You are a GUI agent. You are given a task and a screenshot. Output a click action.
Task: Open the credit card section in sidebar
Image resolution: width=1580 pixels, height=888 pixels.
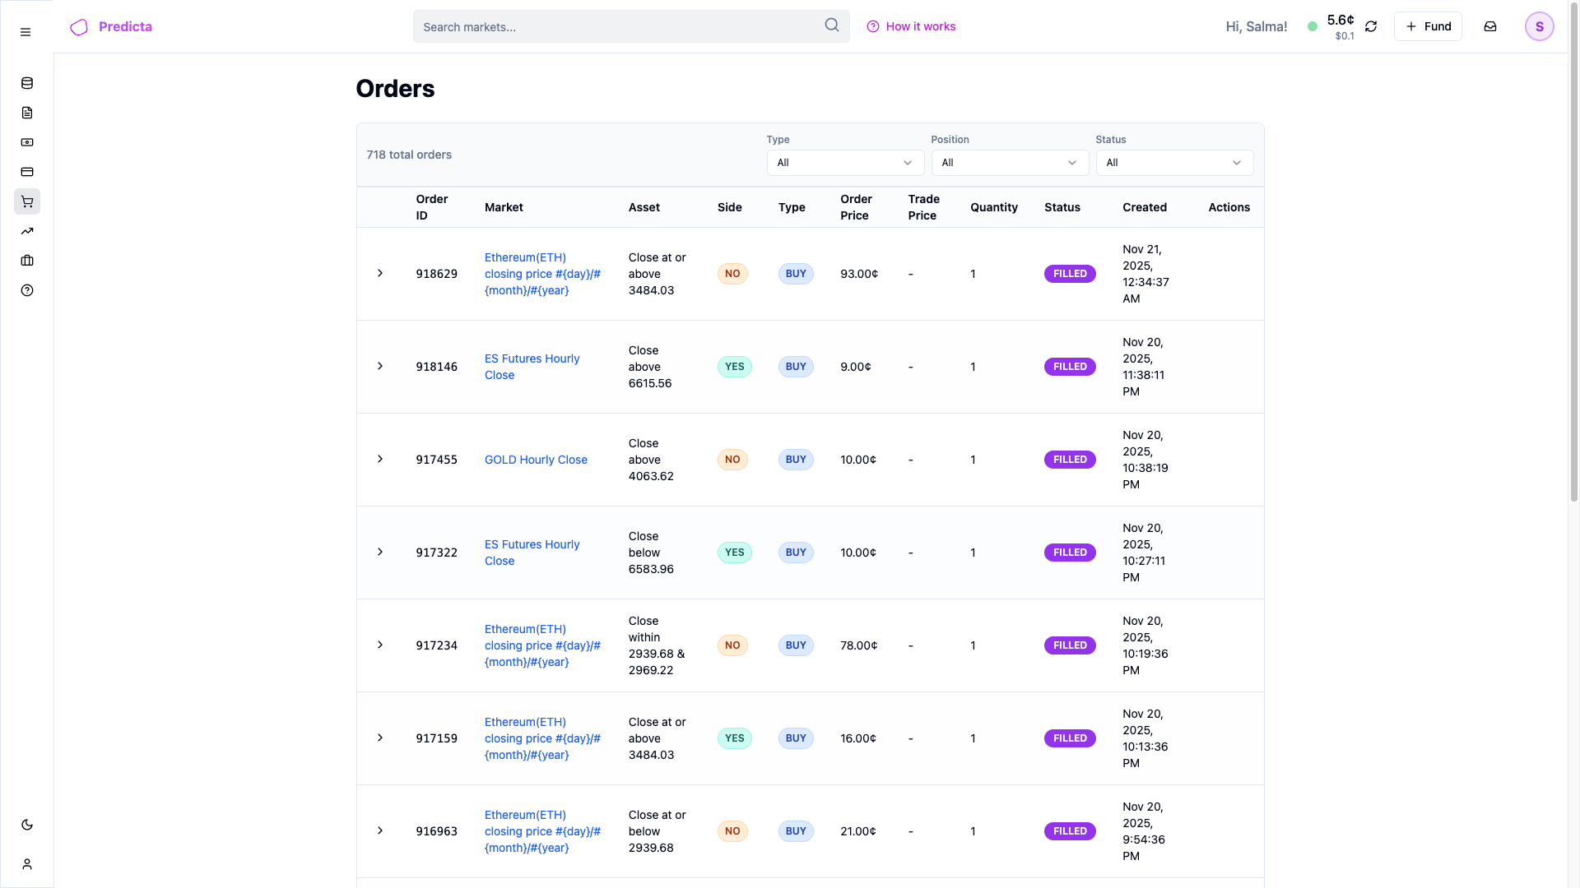(x=27, y=172)
